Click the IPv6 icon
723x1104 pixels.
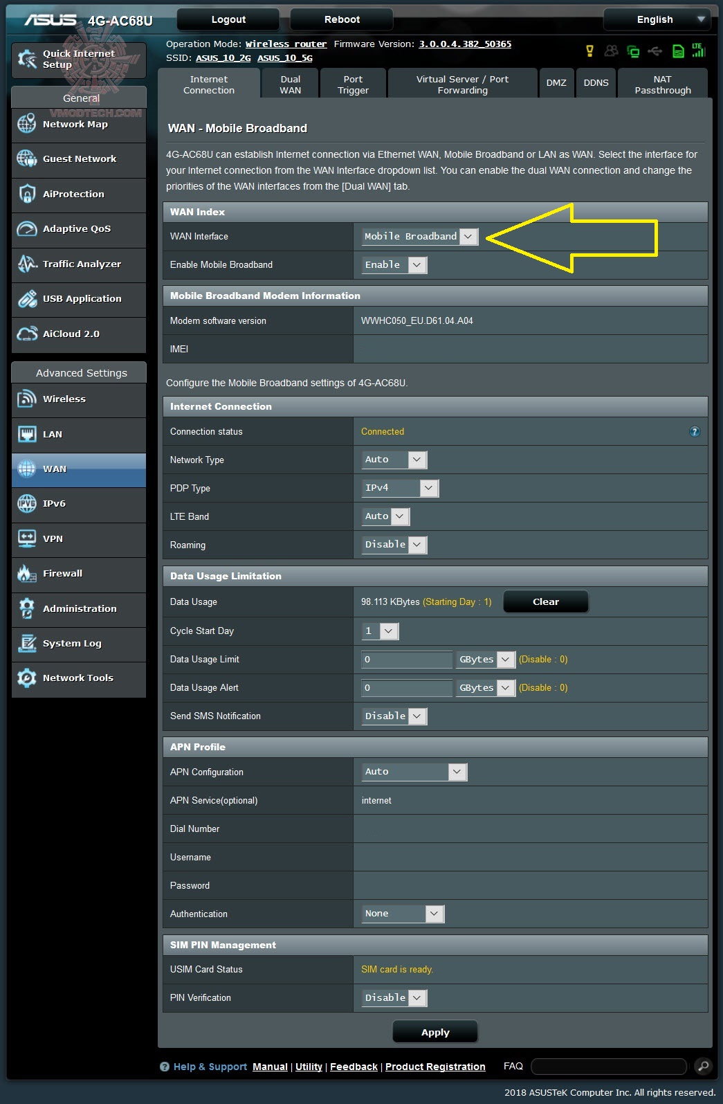pos(27,503)
